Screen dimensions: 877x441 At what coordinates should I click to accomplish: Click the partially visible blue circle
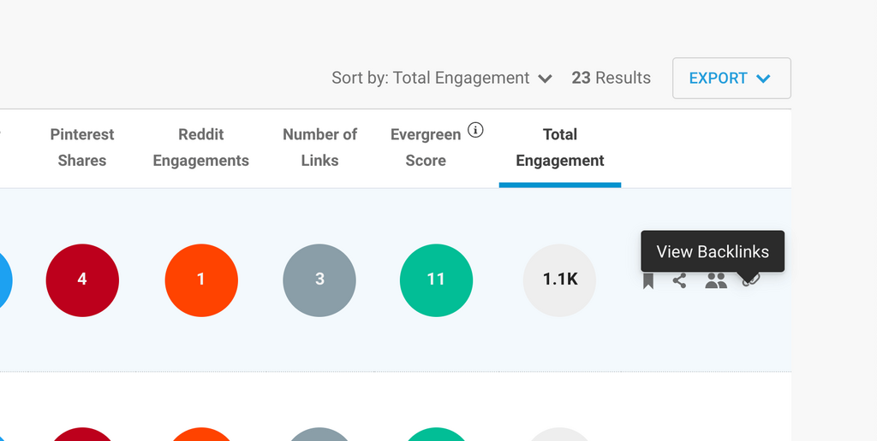click(x=4, y=279)
